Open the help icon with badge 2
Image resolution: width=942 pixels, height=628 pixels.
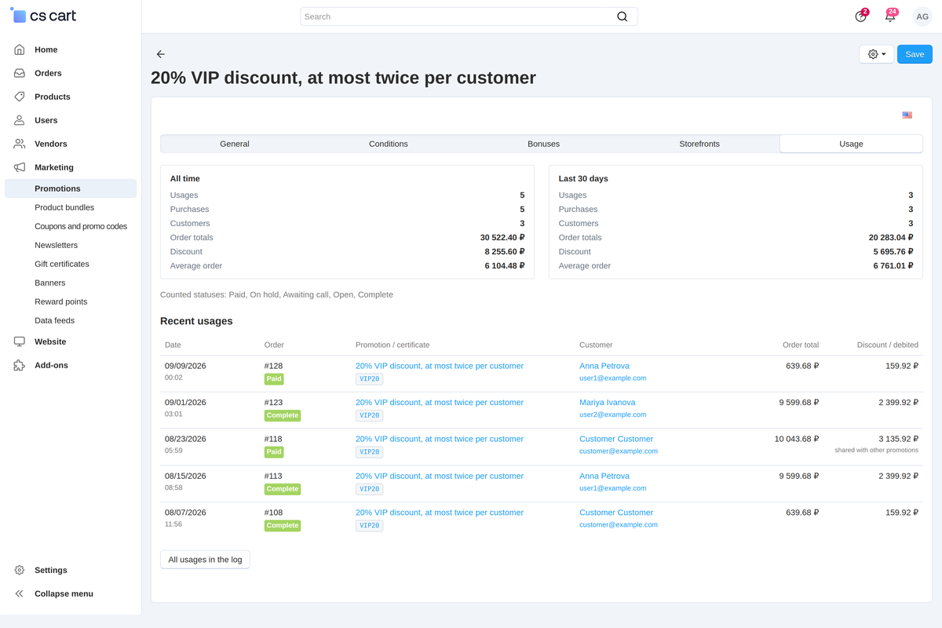tap(861, 16)
